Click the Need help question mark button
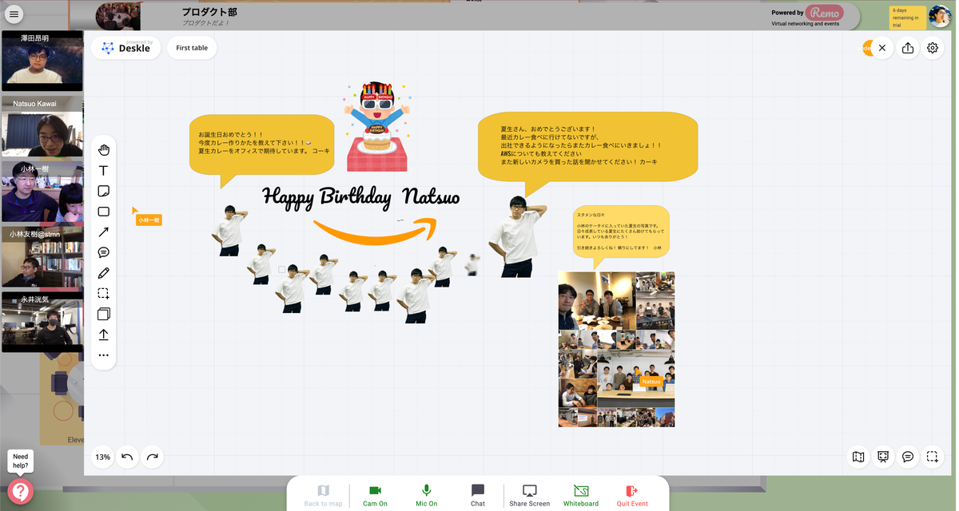959x511 pixels. (x=20, y=491)
